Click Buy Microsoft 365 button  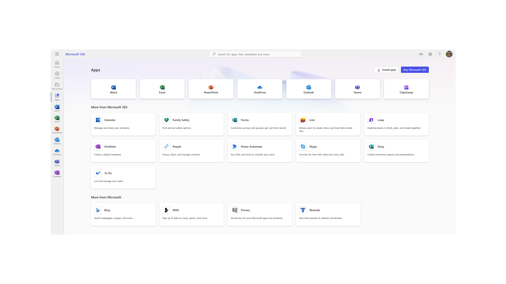(x=415, y=70)
